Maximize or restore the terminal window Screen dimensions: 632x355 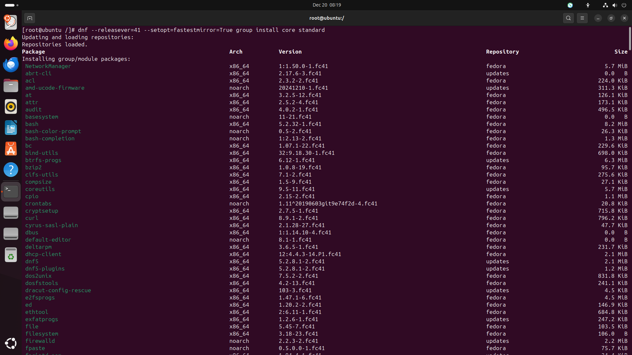pos(611,18)
